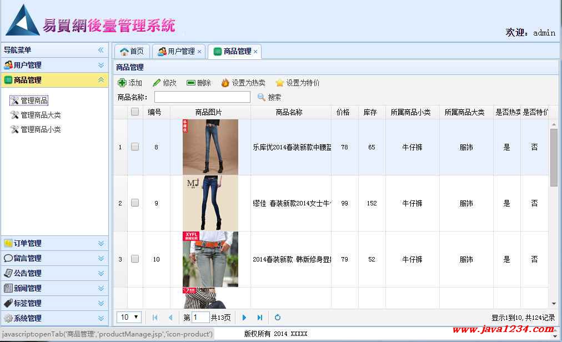Expand the 订单管理 accordion panel
The width and height of the screenshot is (562, 342).
coord(54,243)
